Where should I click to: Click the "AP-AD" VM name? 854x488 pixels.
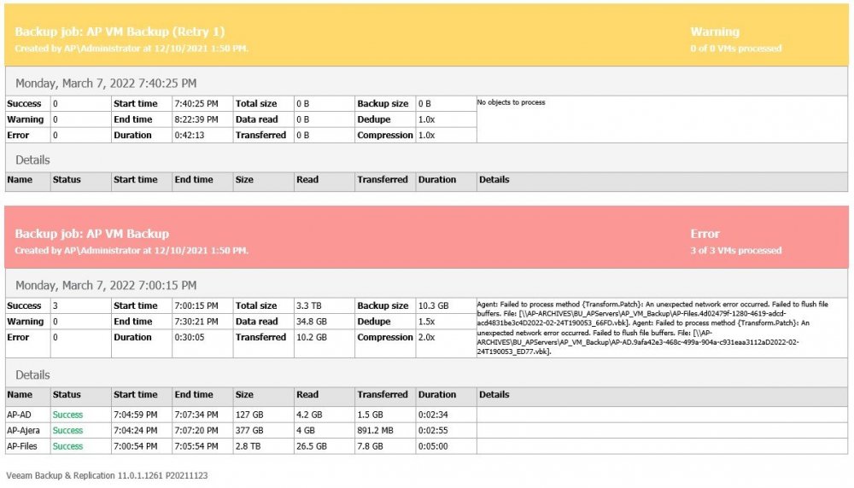(x=19, y=415)
